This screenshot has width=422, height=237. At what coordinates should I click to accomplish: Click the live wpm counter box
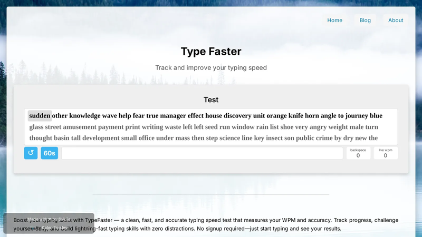[386, 153]
